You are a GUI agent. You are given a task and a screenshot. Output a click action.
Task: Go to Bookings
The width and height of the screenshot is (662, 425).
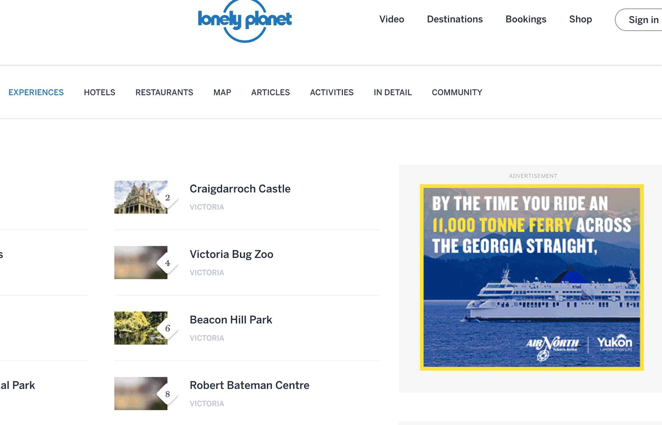(x=526, y=20)
